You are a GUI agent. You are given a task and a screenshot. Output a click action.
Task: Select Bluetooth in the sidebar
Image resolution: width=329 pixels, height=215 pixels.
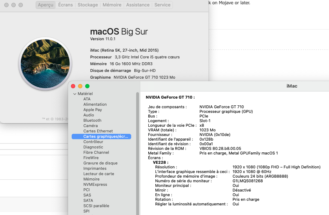pyautogui.click(x=92, y=120)
